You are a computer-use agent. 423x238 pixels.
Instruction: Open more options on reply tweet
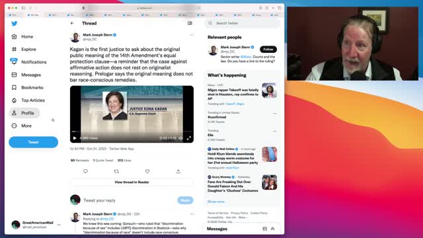tap(192, 214)
